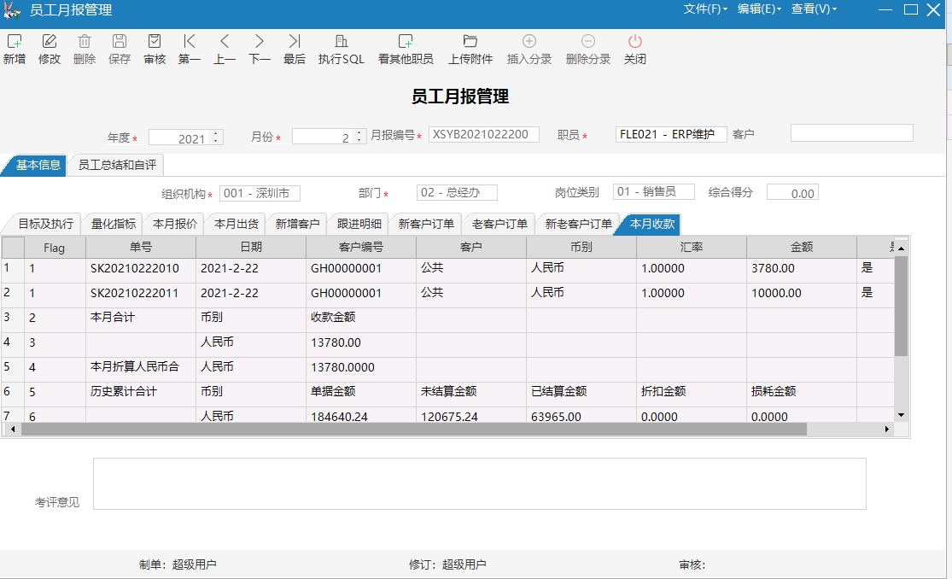Click the empty 客户 input field
Screen dimensions: 952x579
[x=852, y=133]
